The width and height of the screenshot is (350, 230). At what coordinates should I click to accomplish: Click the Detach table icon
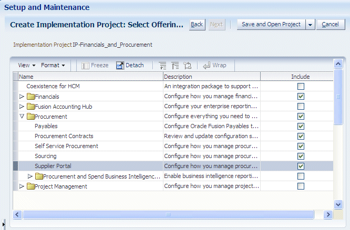[120, 65]
